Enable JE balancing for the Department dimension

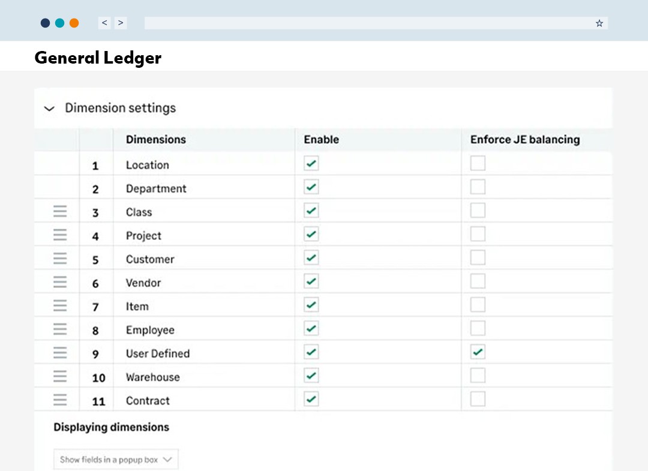(477, 187)
